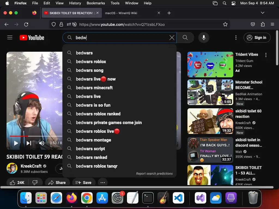Select the 'bedwars' suggestion

[119, 53]
